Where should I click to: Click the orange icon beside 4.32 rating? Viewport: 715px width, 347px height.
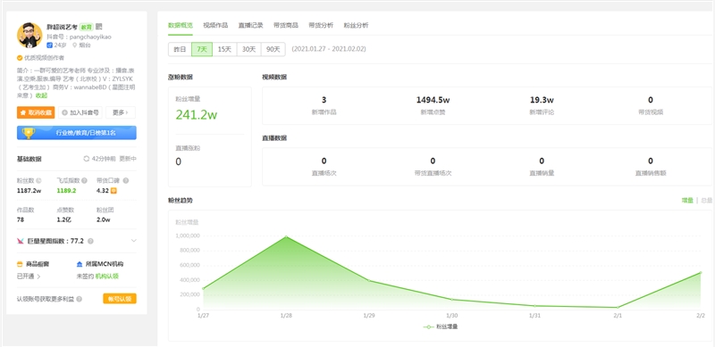[114, 191]
